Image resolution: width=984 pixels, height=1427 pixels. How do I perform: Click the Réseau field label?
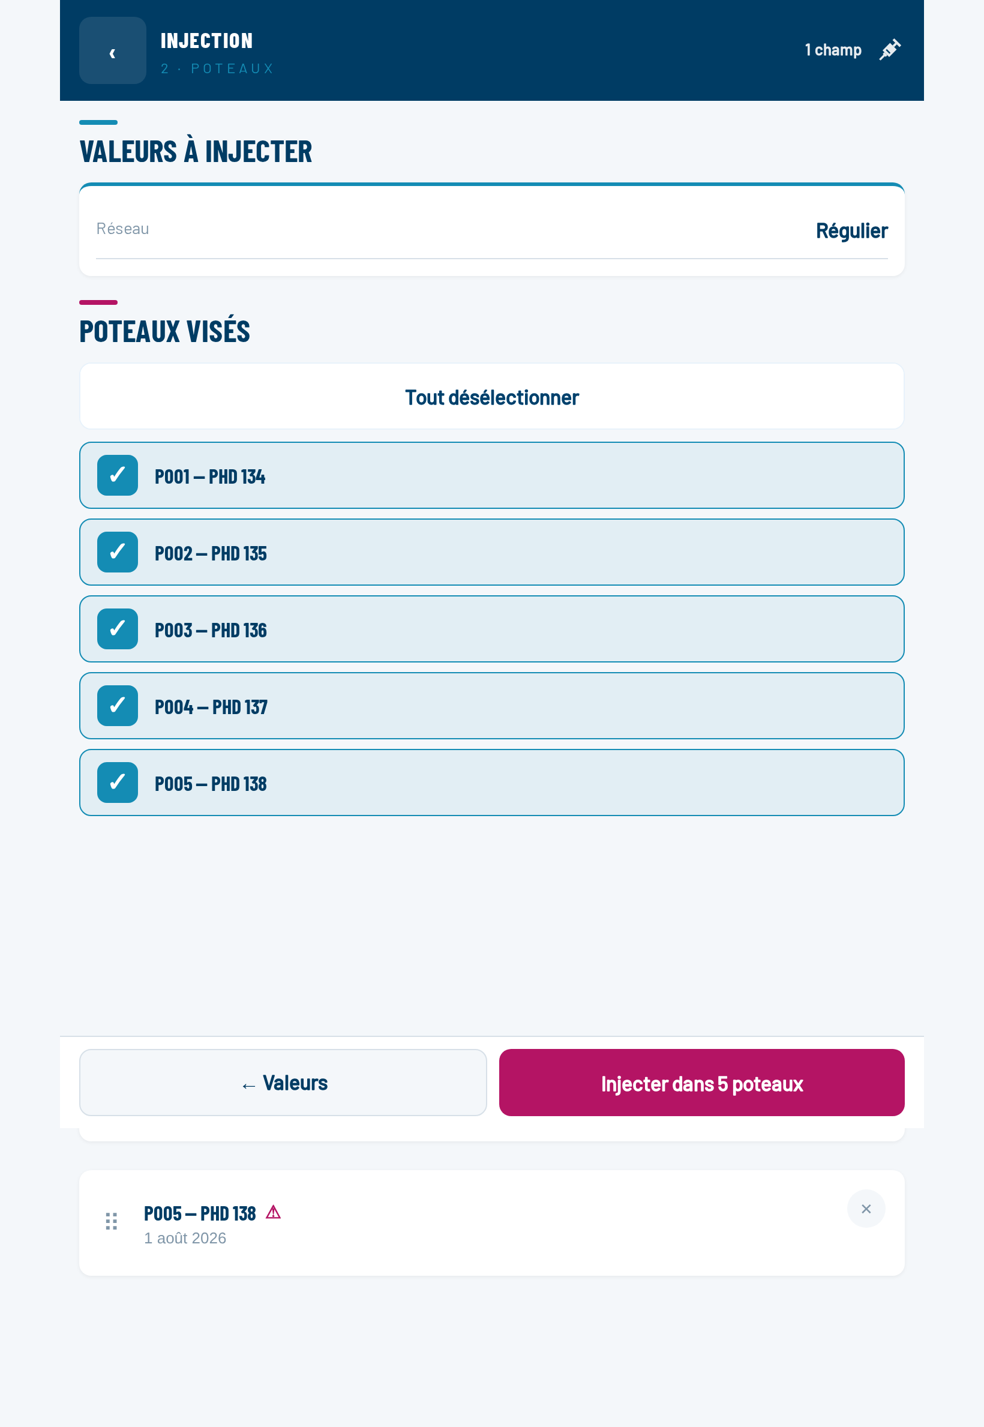122,229
